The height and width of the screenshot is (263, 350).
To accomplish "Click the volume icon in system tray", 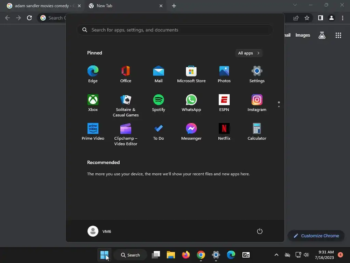I will (306, 255).
